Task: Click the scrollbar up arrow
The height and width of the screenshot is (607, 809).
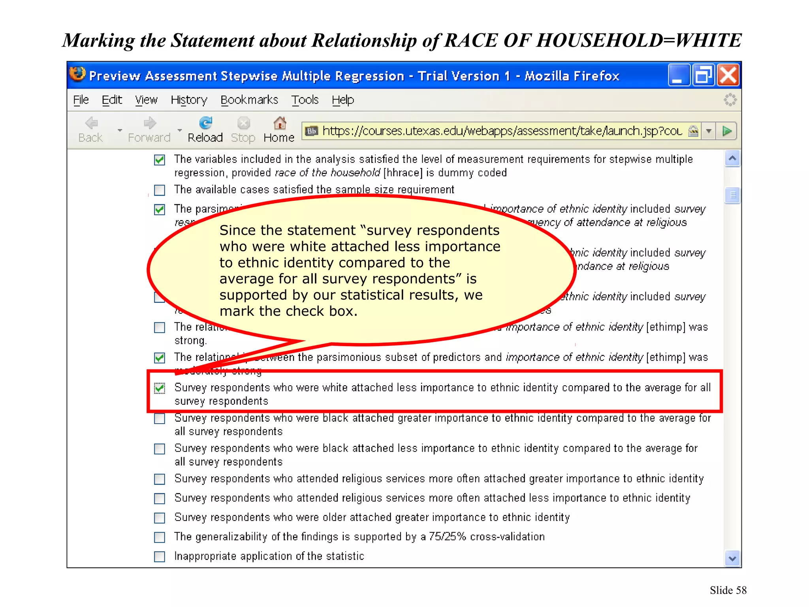Action: pyautogui.click(x=732, y=158)
